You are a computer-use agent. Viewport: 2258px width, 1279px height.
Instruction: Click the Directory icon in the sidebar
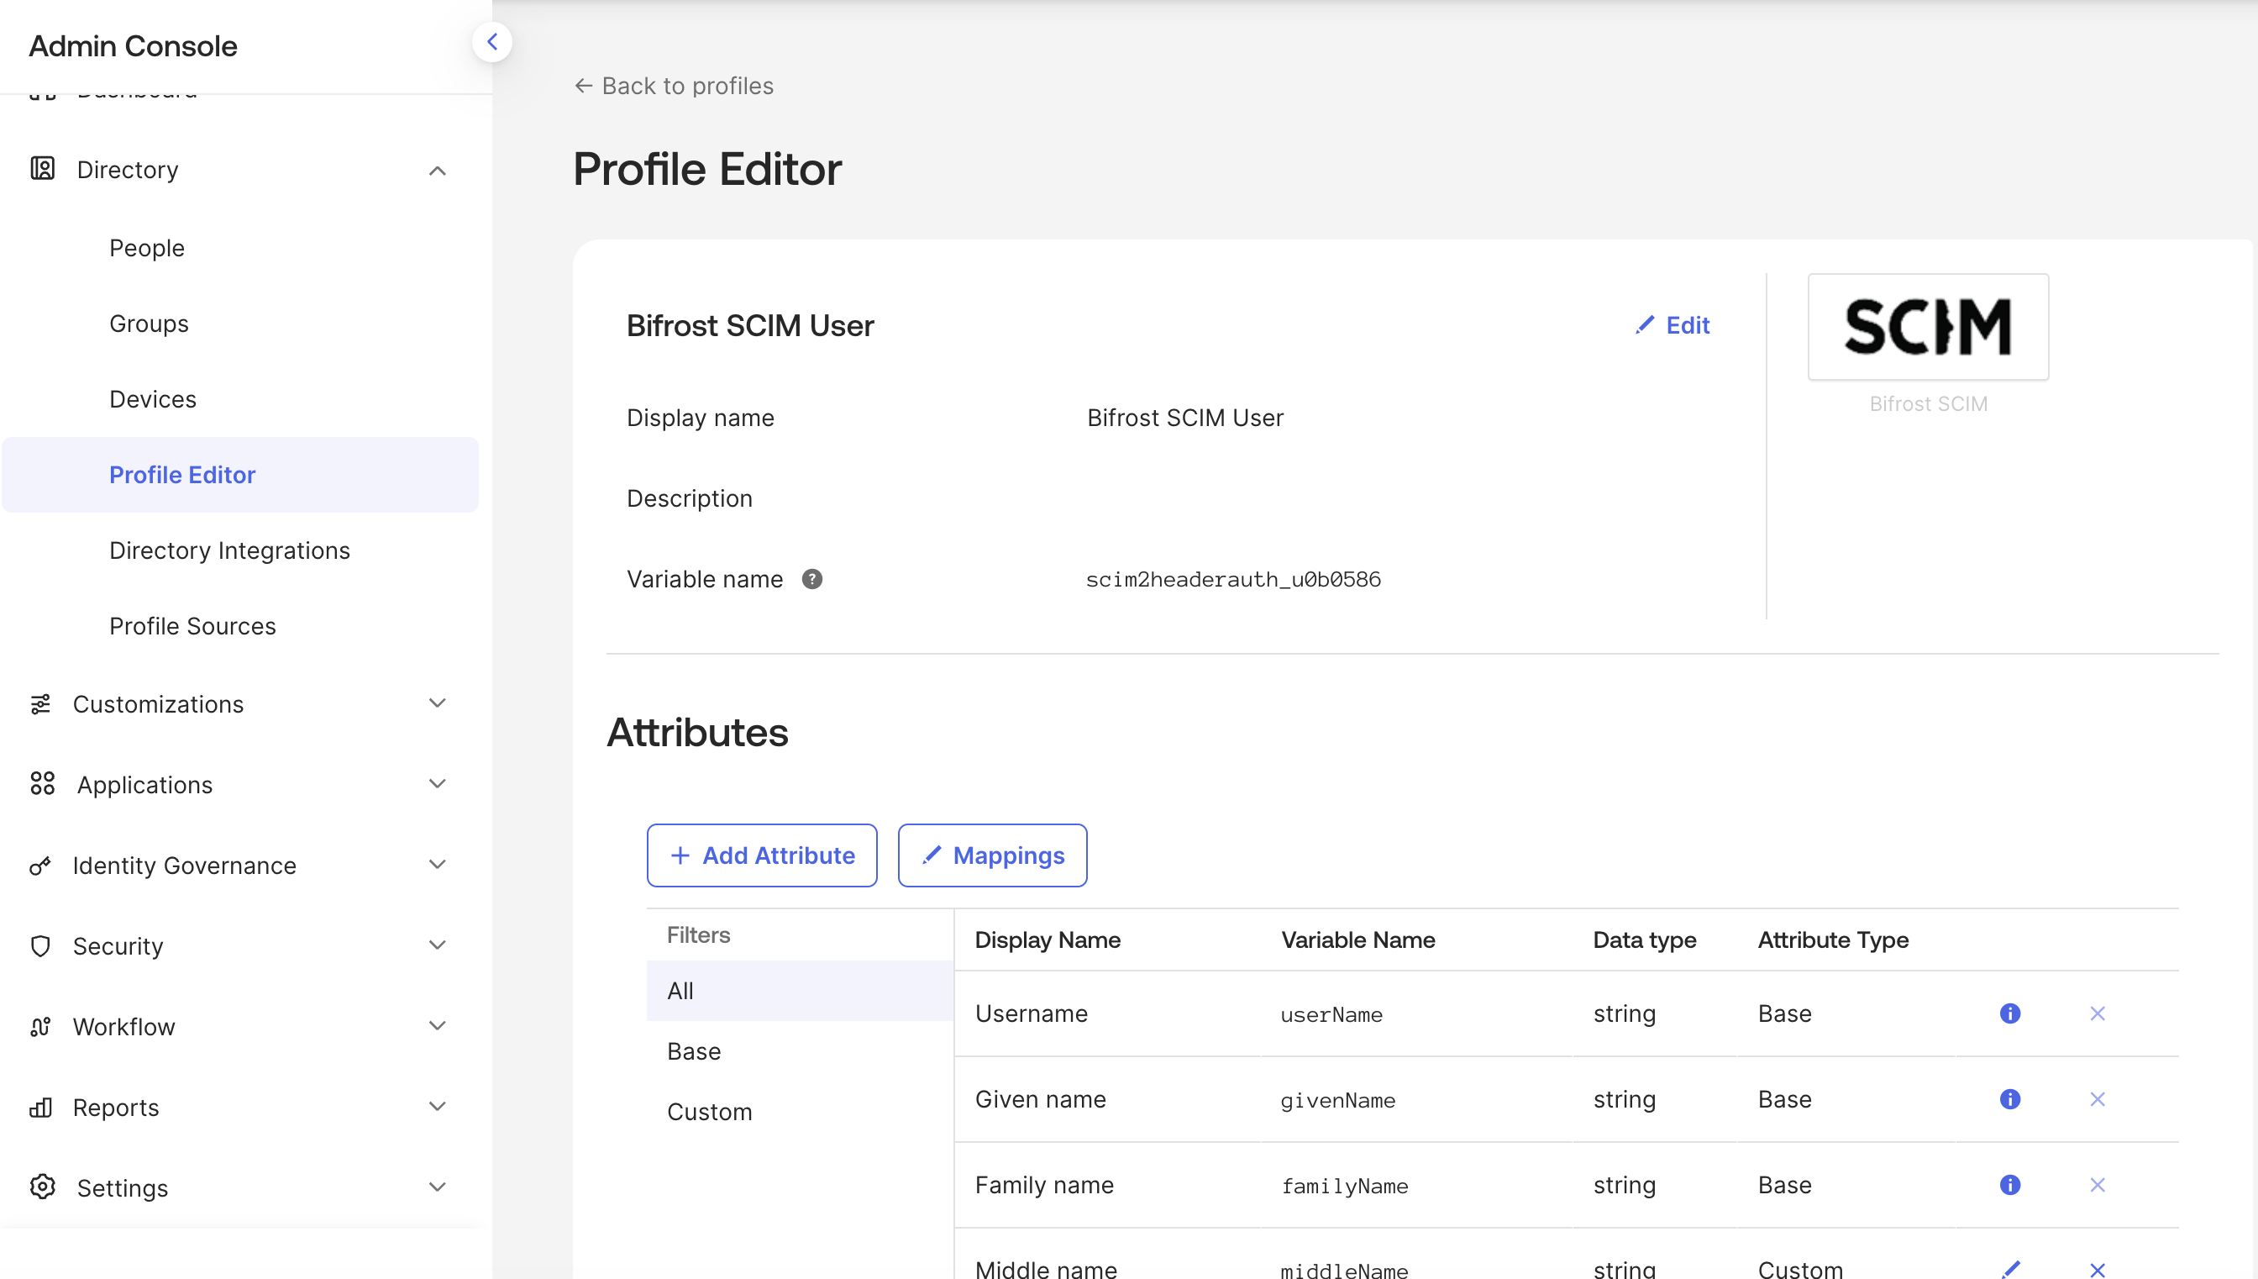pos(42,169)
